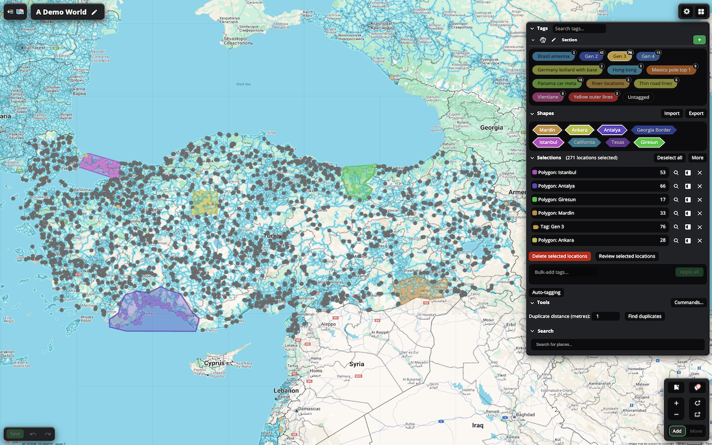Click Delete selected locations
The width and height of the screenshot is (712, 445).
(560, 256)
